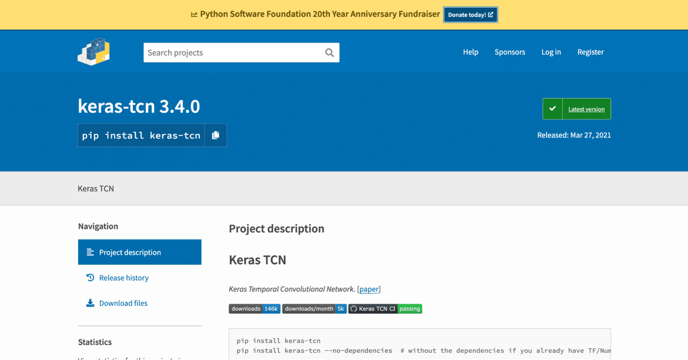Screen dimensions: 688x360
Task: Click the external-link icon on Donate today
Action: [x=491, y=15]
